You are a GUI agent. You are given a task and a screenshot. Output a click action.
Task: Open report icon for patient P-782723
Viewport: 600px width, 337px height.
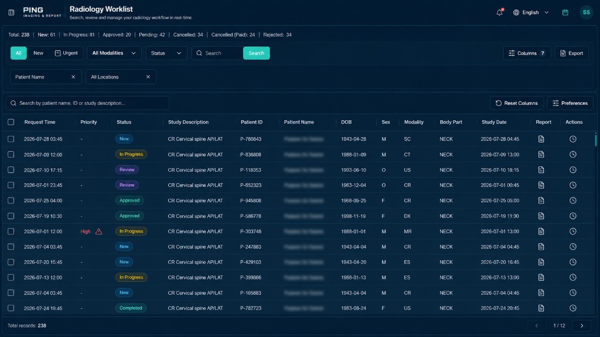[541, 308]
